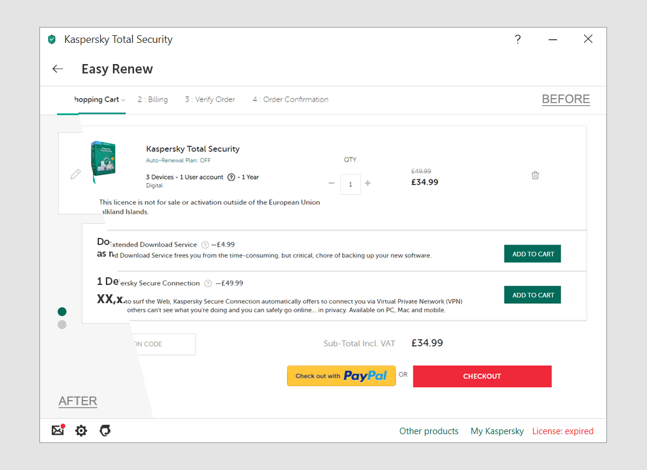Click the Kaspersky Total Security product name in cart
Image resolution: width=647 pixels, height=470 pixels.
point(193,149)
